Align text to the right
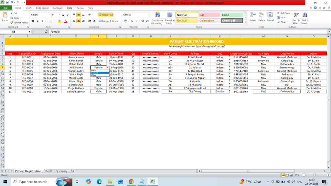Viewport: 331px width, 186px height. tap(83, 21)
